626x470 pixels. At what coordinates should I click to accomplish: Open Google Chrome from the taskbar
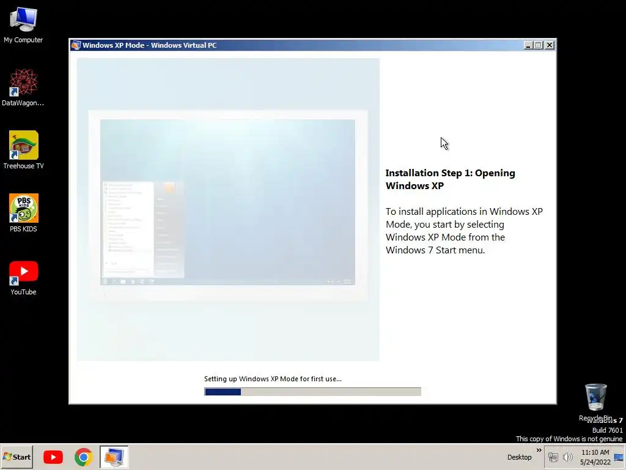pos(83,457)
